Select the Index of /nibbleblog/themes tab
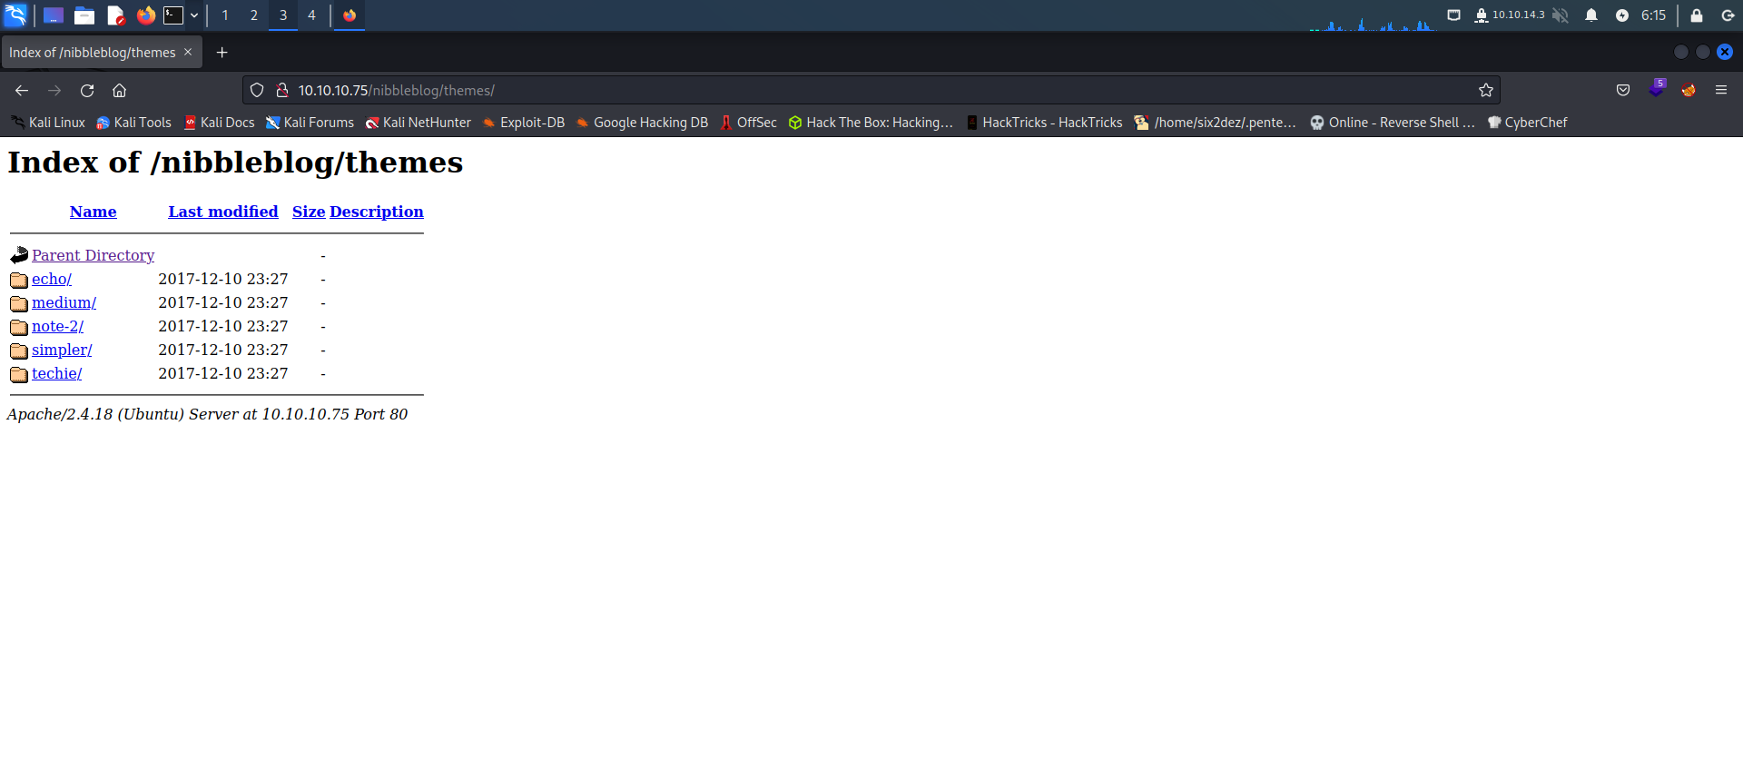This screenshot has height=780, width=1743. 93,53
